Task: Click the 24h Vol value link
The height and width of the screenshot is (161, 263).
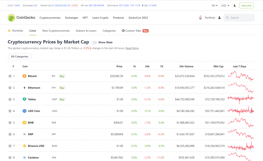Action: pos(97,6)
